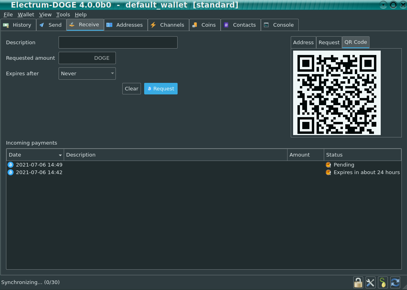The image size is (407, 290).
Task: Click the expiry status icon beside 'Expires in about 24 hours'
Action: click(329, 172)
